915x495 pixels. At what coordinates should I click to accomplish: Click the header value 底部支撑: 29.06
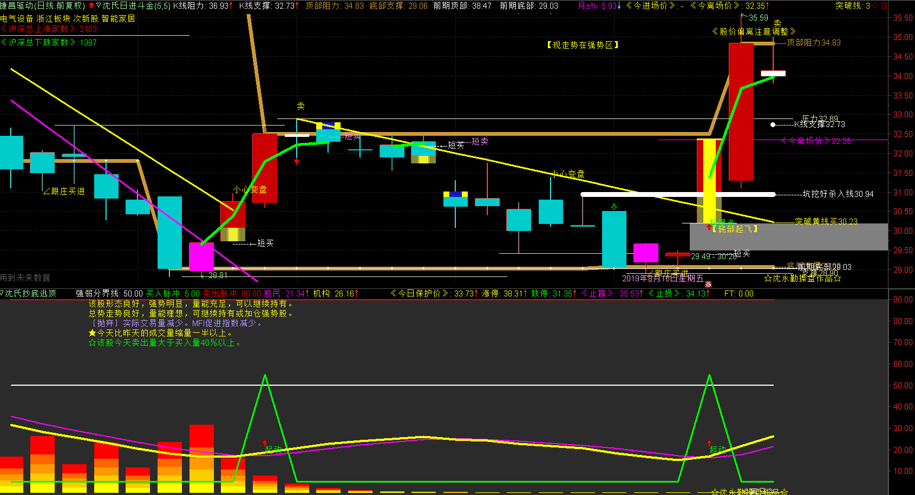[x=398, y=5]
